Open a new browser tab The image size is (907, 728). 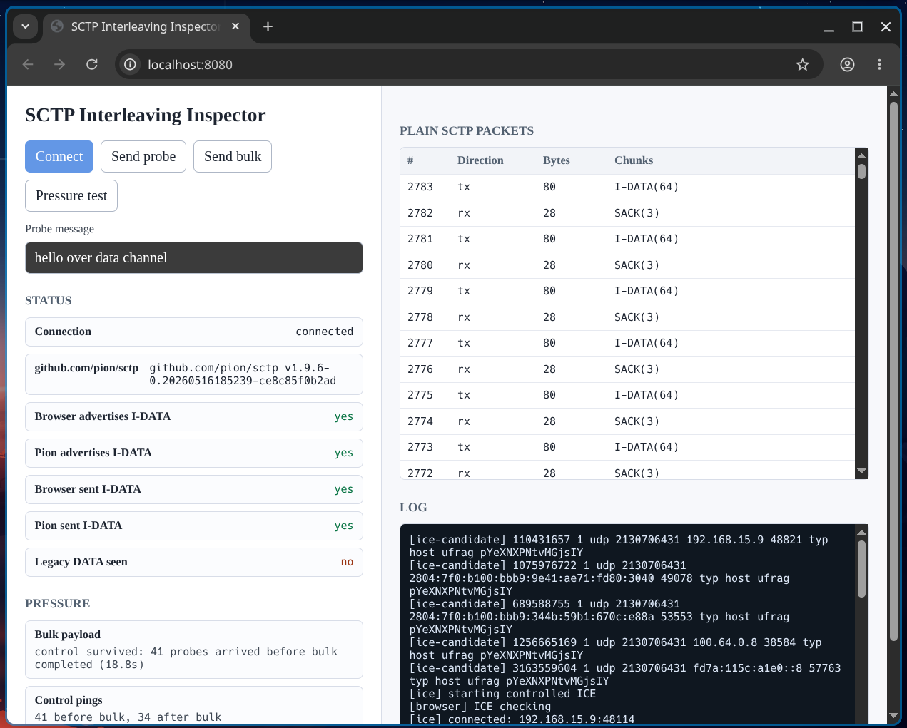[268, 26]
